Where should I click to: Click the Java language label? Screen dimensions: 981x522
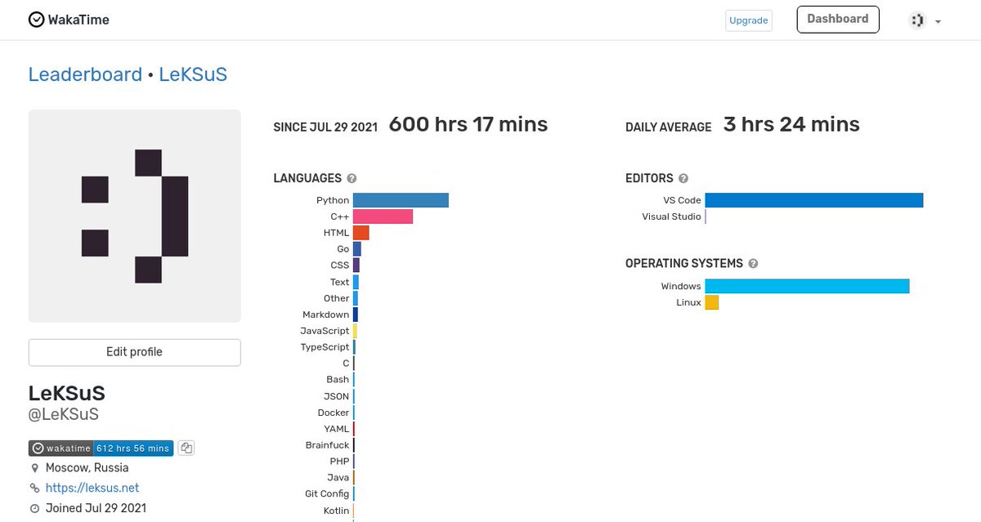pyautogui.click(x=338, y=478)
